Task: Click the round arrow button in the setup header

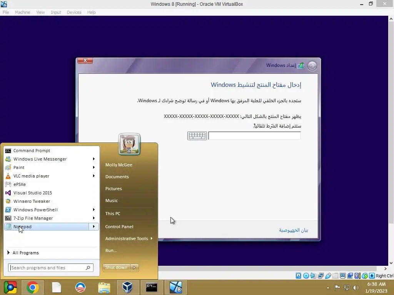Action: tap(312, 66)
